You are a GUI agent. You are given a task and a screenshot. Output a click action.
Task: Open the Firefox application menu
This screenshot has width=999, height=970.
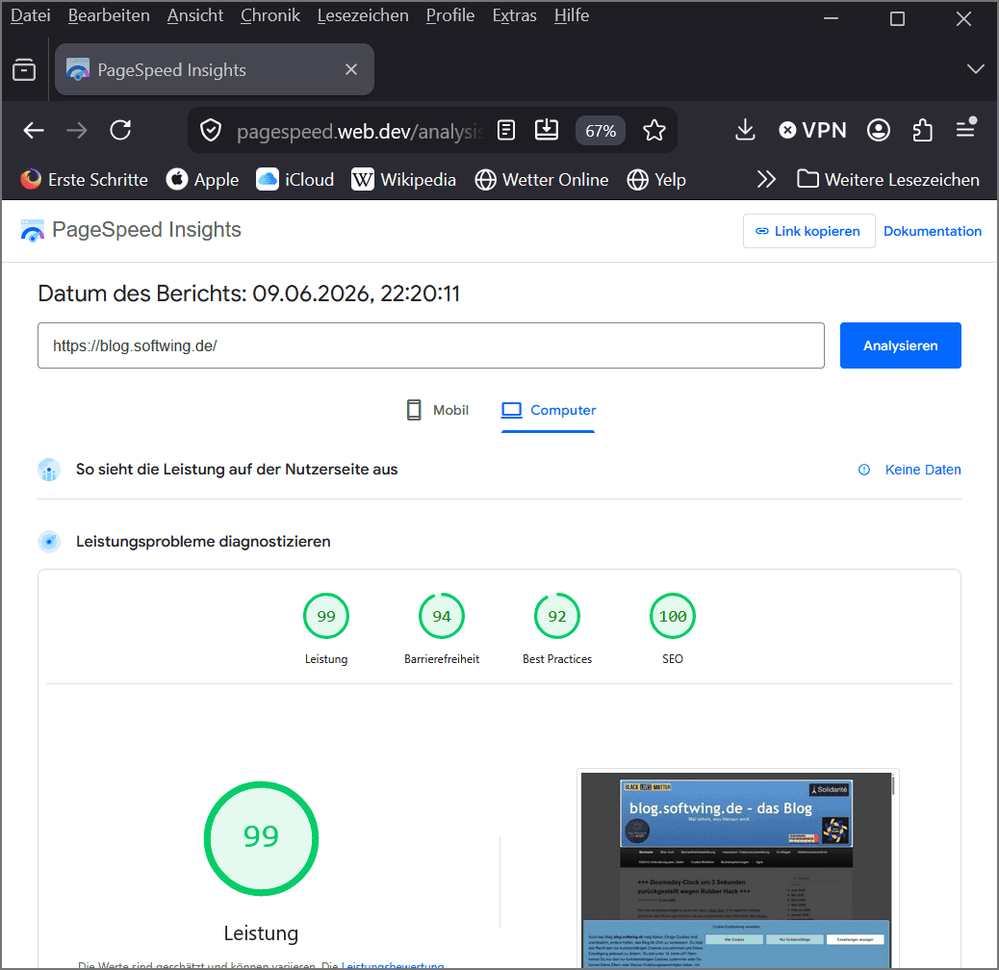(x=966, y=129)
